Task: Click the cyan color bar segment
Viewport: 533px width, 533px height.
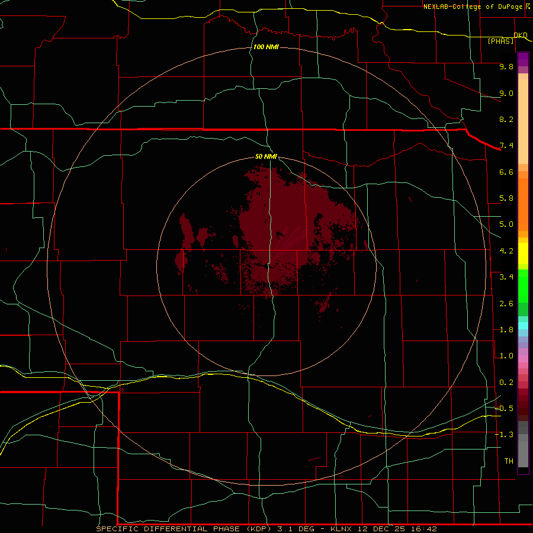Action: click(x=523, y=326)
